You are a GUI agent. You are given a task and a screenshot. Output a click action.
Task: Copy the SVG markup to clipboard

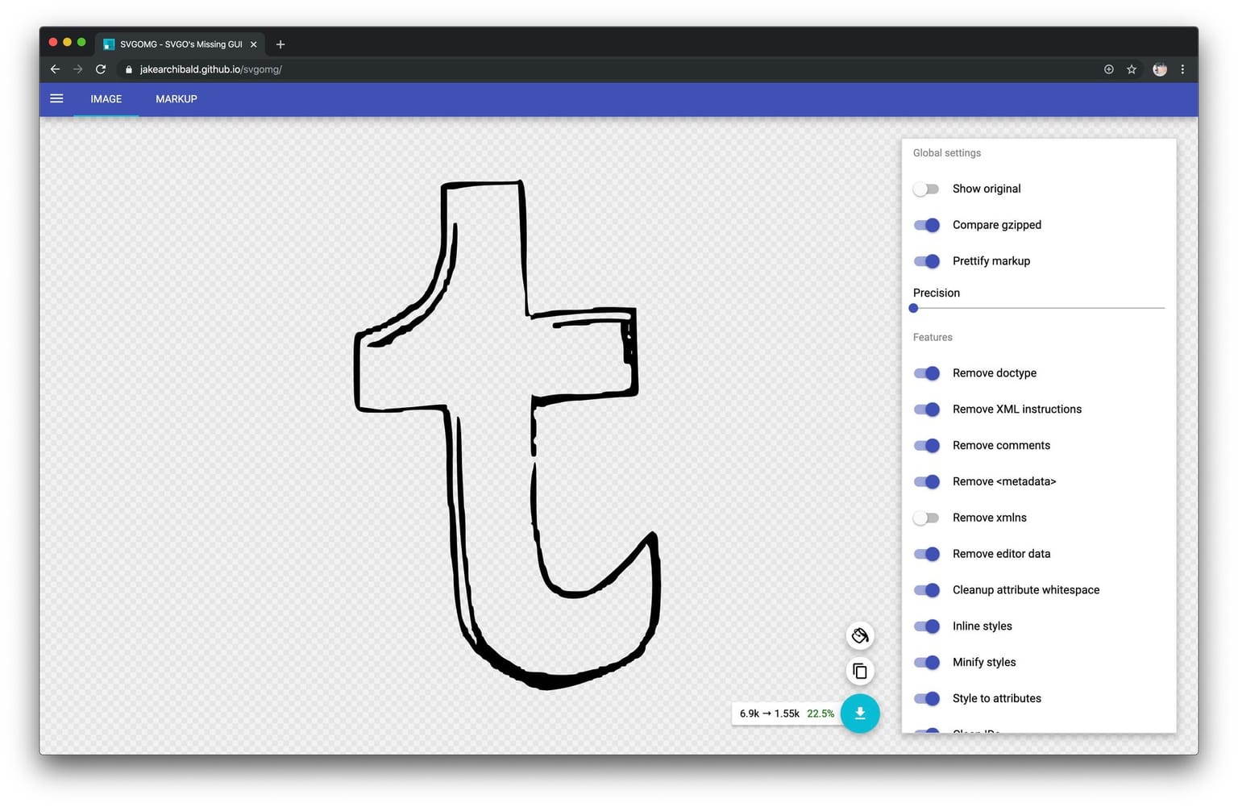pyautogui.click(x=860, y=672)
